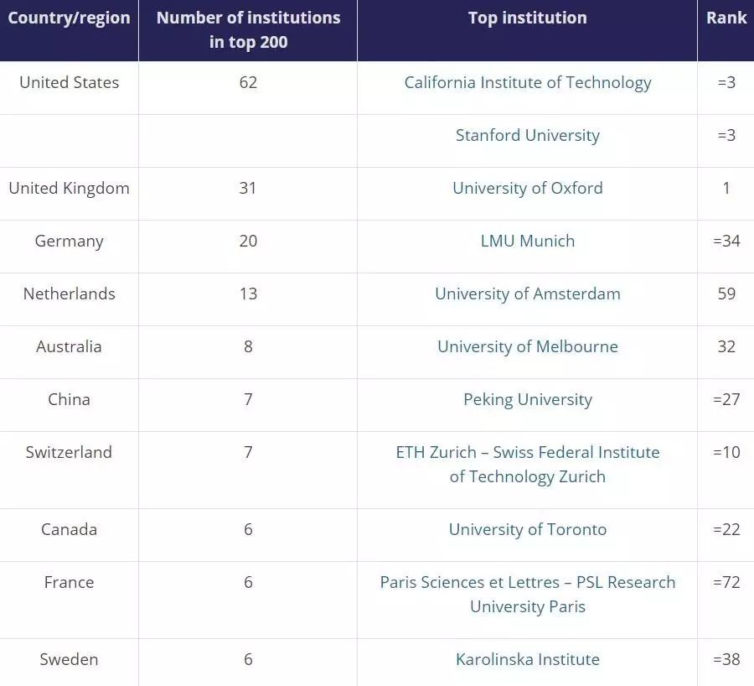
Task: Select the United Kingdom country cell
Action: [x=69, y=188]
